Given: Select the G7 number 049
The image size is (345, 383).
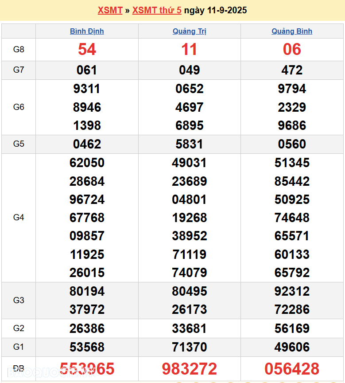Looking at the screenshot, I should click(189, 70).
